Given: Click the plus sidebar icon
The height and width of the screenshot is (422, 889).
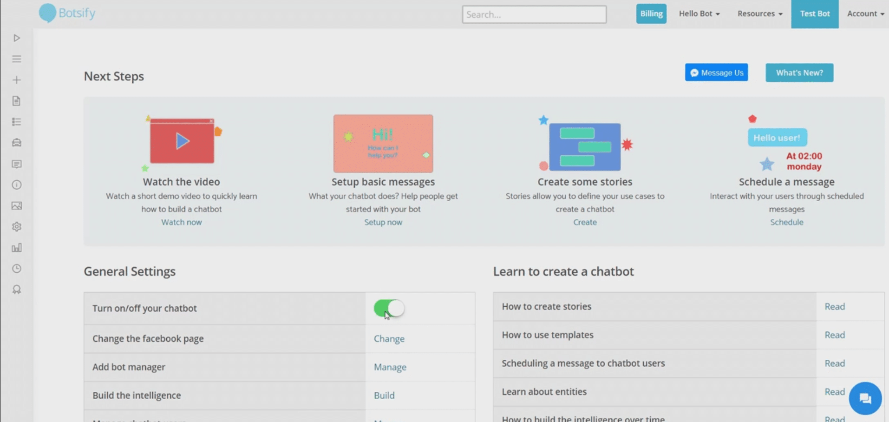Looking at the screenshot, I should [x=17, y=80].
